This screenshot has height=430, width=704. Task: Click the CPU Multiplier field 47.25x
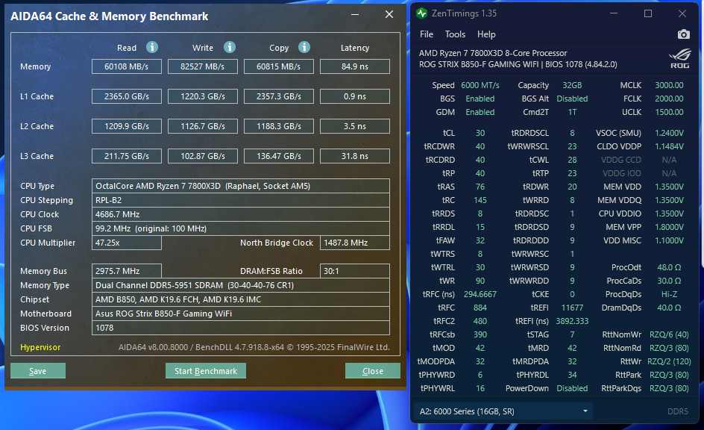[x=127, y=243]
